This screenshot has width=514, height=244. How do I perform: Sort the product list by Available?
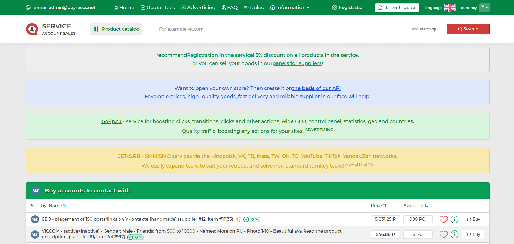click(415, 206)
